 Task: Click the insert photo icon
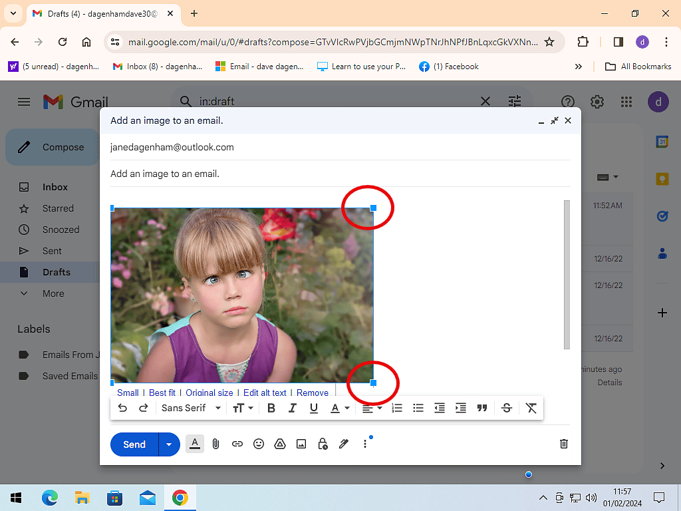[x=301, y=444]
